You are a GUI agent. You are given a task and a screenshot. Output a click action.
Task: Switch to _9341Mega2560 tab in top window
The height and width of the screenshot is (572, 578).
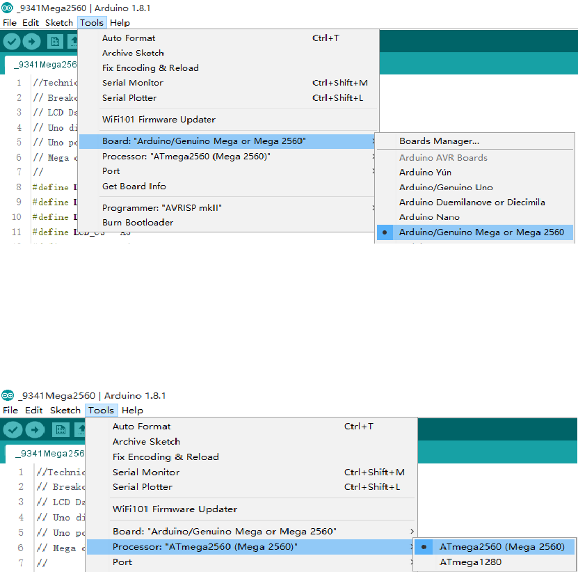pyautogui.click(x=41, y=65)
